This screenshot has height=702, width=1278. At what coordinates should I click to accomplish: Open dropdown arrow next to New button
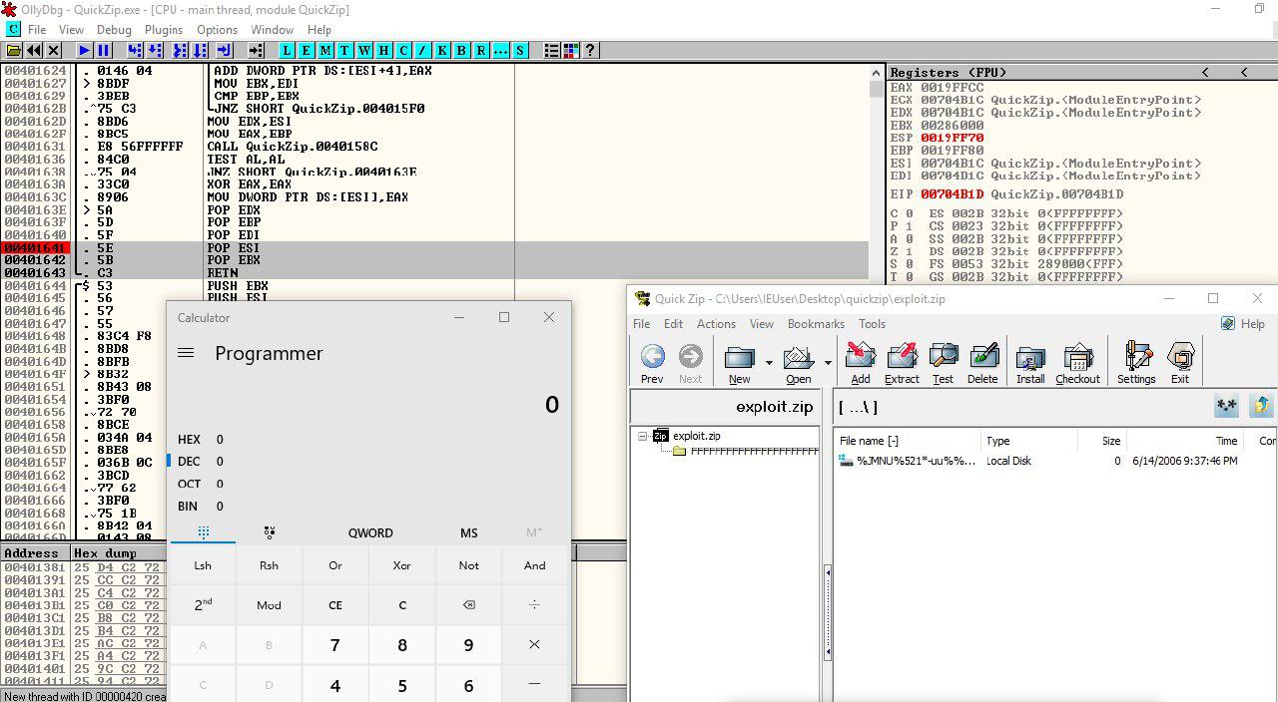769,363
